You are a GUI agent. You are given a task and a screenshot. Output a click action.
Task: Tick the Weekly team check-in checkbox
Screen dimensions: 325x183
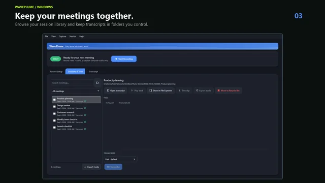click(54, 120)
